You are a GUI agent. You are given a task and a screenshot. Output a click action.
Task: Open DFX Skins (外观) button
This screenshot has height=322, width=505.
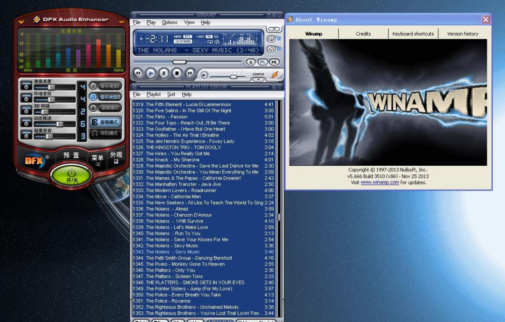(116, 157)
